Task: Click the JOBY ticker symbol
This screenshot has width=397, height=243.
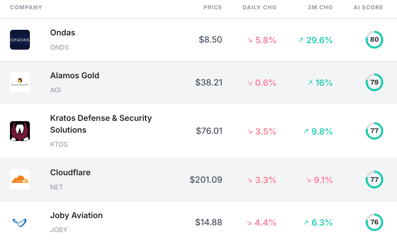Action: tap(59, 230)
